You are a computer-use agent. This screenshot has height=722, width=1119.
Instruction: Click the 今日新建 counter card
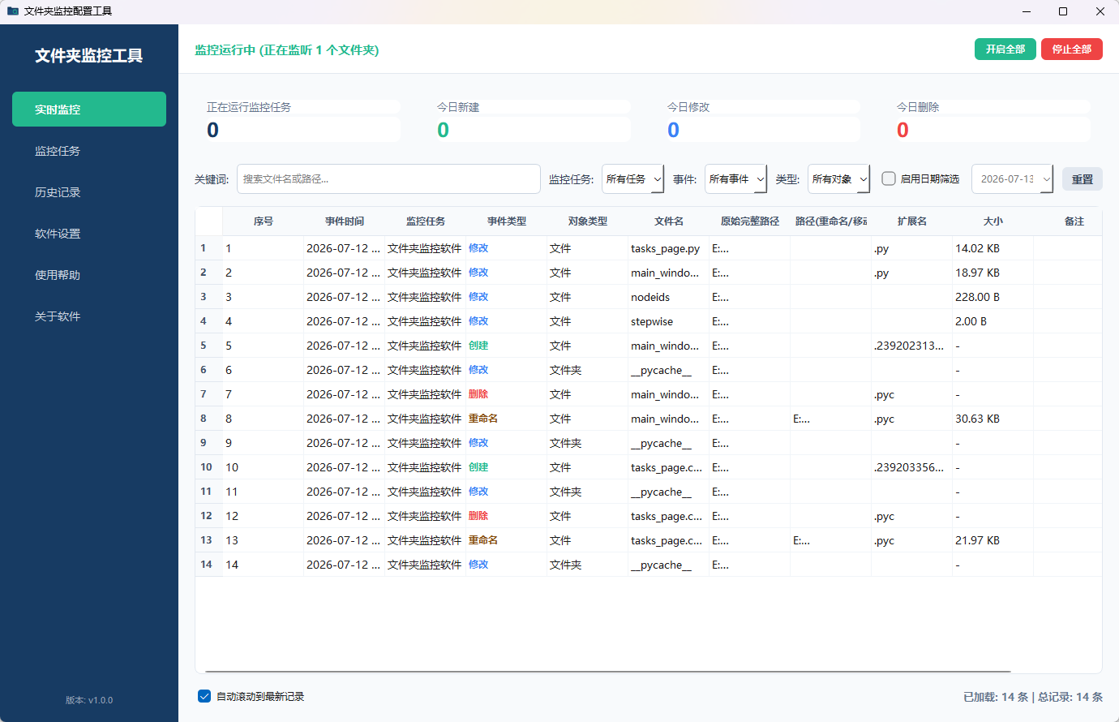pyautogui.click(x=534, y=122)
